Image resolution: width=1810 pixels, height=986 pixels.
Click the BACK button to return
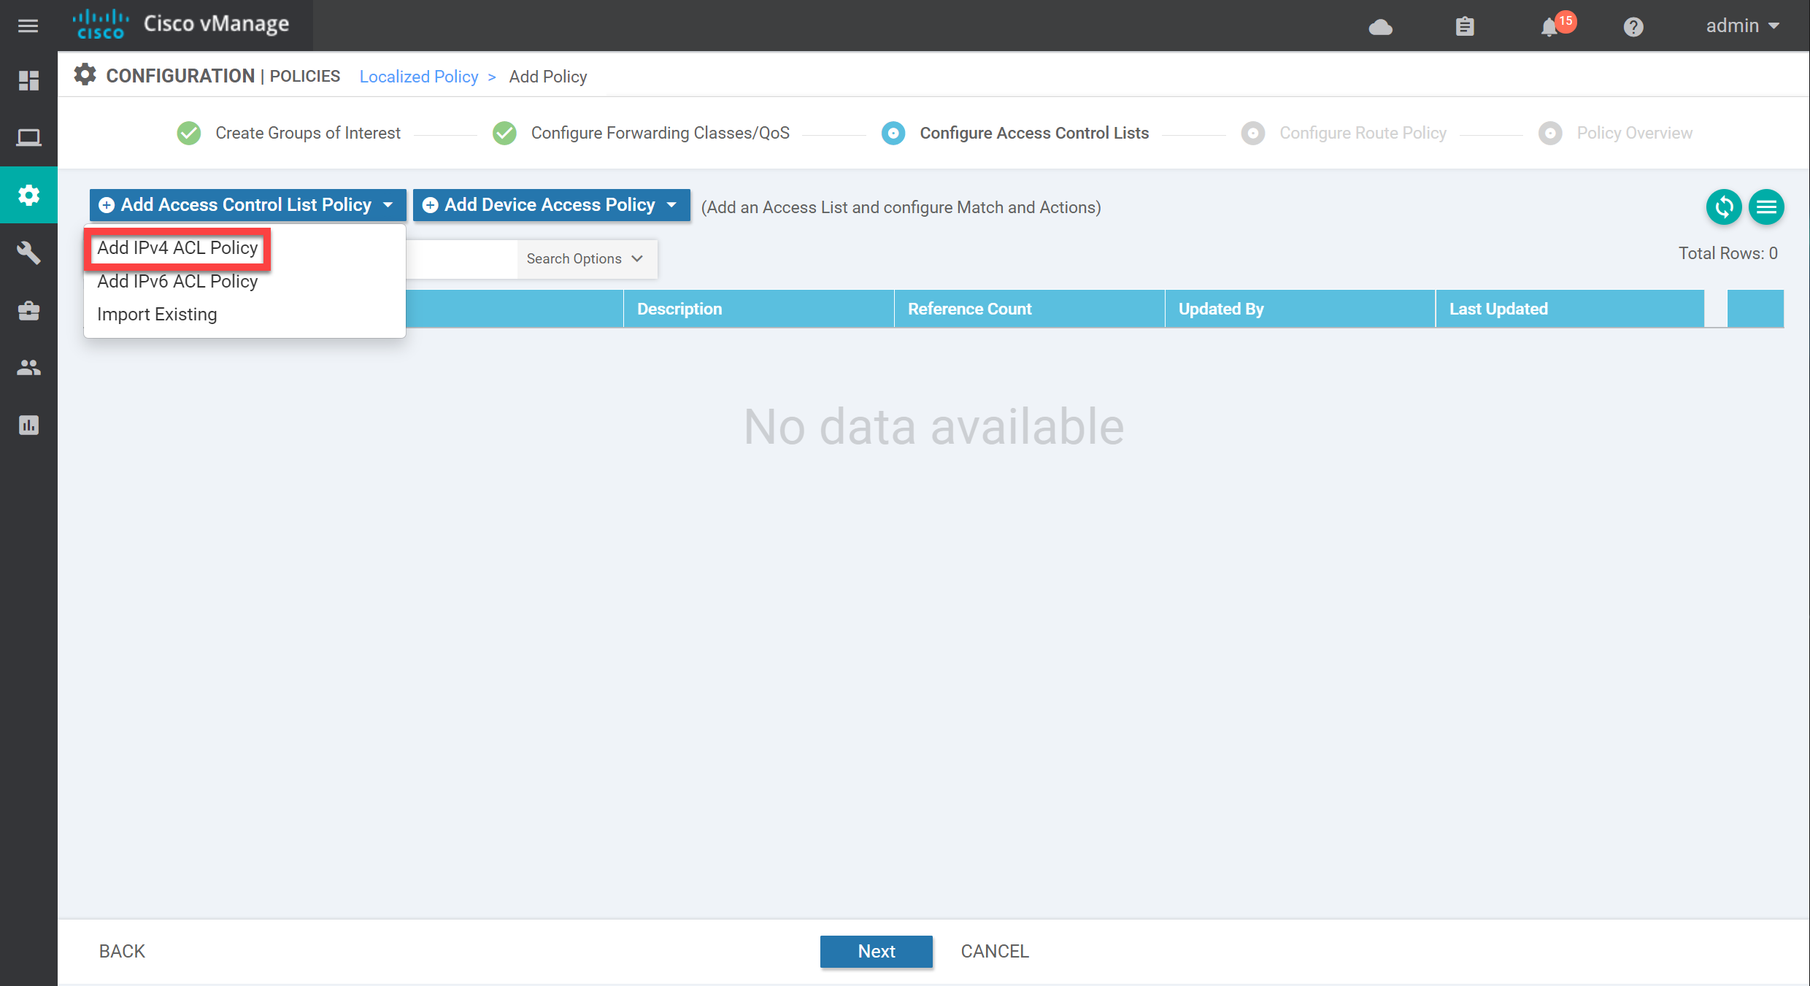click(x=121, y=951)
